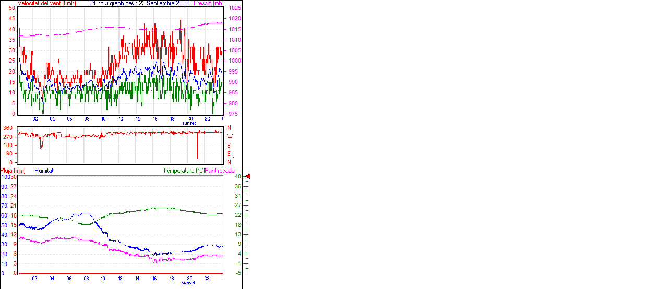This screenshot has width=668, height=289.
Task: Click the sunset marker under wind speed graph
Action: [189, 123]
